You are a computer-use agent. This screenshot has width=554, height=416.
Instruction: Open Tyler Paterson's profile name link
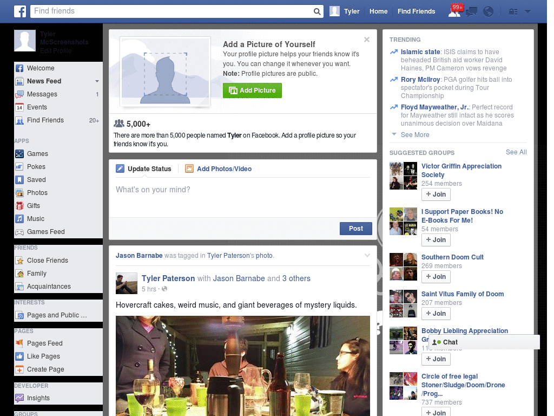tap(168, 278)
